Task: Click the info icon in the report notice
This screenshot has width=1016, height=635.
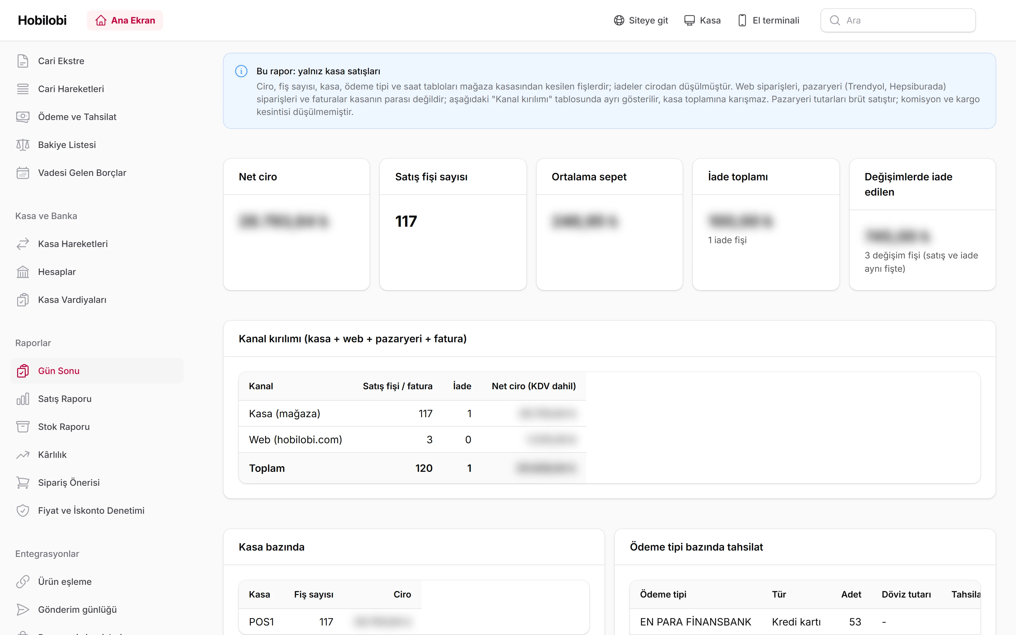Action: pos(241,71)
